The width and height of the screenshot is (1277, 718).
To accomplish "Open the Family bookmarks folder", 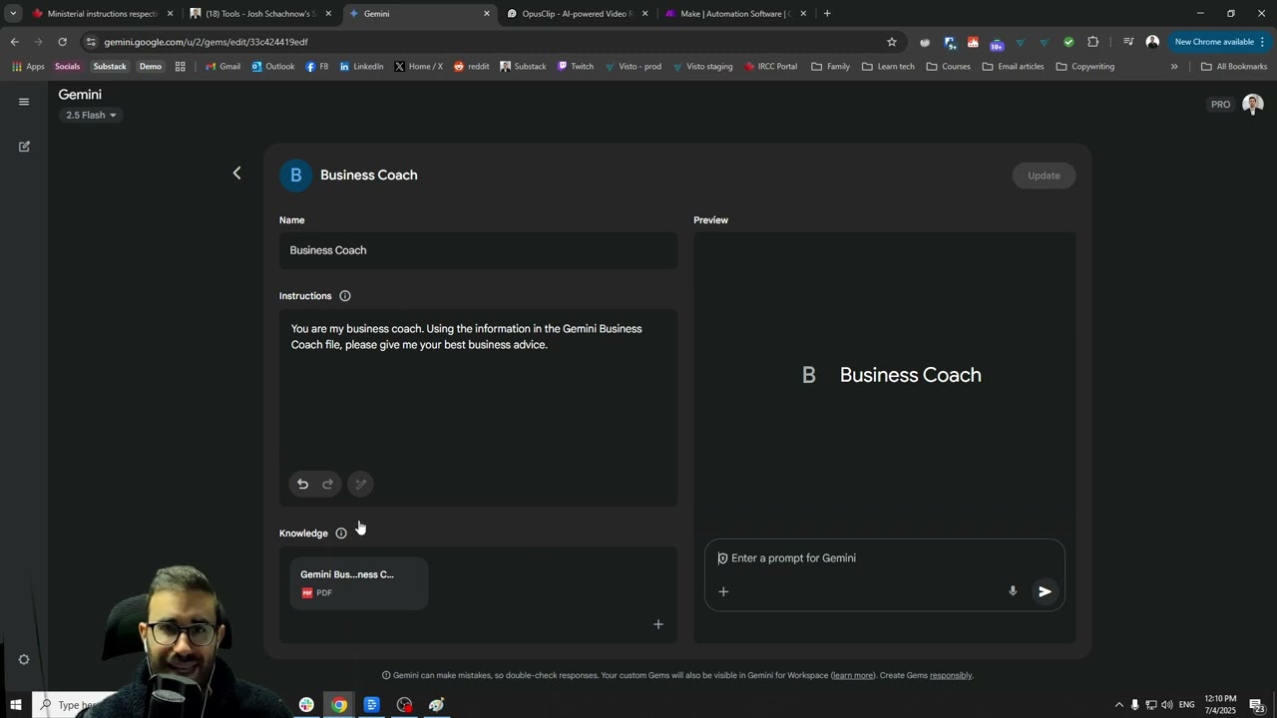I will [x=830, y=67].
